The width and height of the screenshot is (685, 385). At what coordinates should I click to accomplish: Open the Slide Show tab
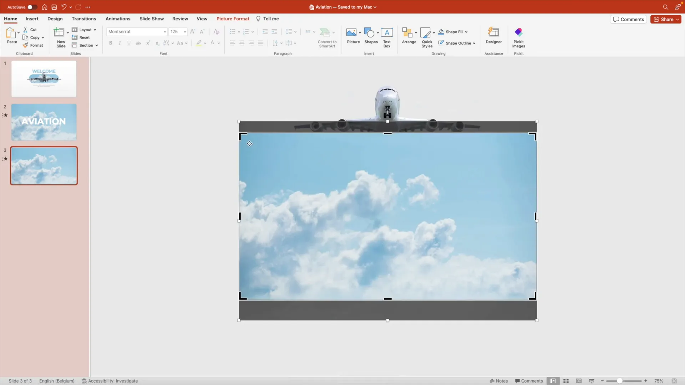click(x=152, y=19)
